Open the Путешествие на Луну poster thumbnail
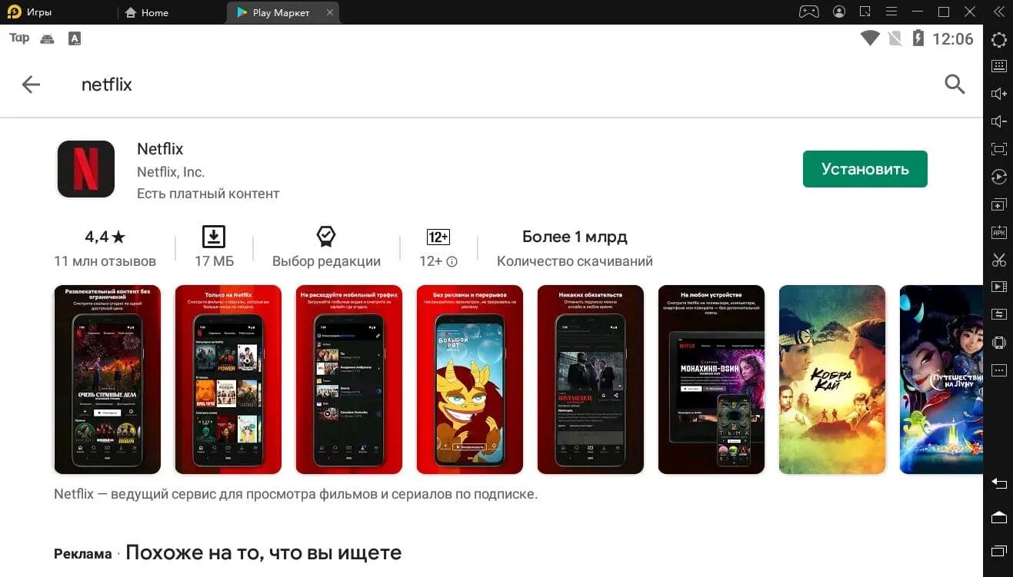This screenshot has width=1013, height=577. [941, 380]
